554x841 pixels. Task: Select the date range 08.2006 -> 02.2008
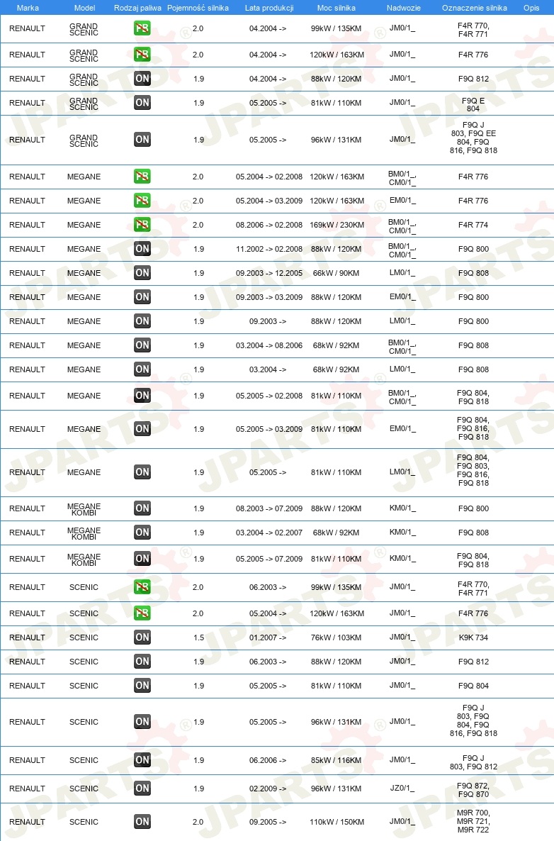point(269,225)
